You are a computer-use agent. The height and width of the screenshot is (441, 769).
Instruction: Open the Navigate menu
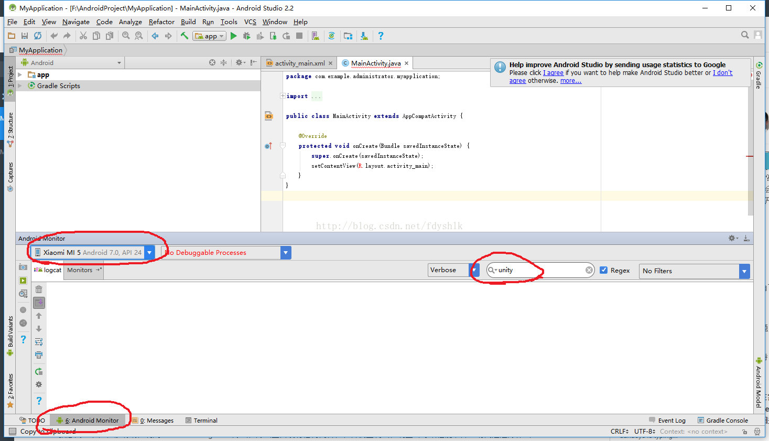(x=76, y=22)
